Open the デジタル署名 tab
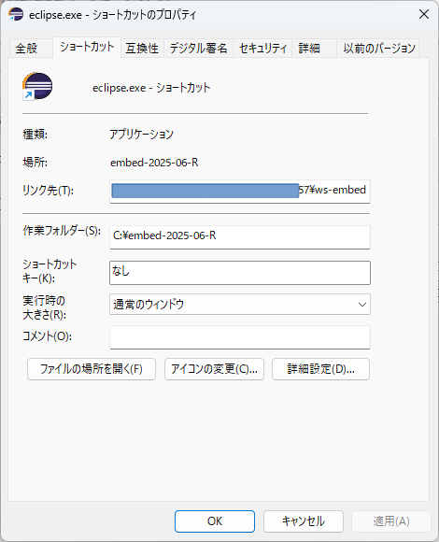The width and height of the screenshot is (439, 542). click(x=198, y=48)
